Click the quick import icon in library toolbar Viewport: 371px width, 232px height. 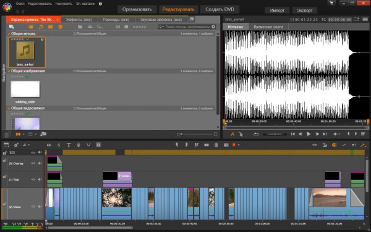[x=11, y=27]
